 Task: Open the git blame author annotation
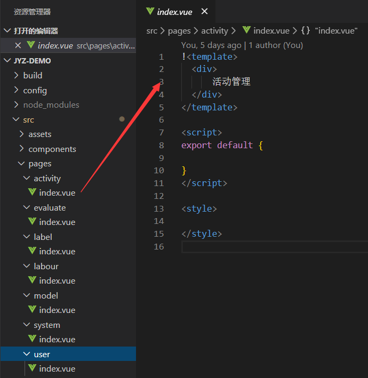pyautogui.click(x=242, y=45)
